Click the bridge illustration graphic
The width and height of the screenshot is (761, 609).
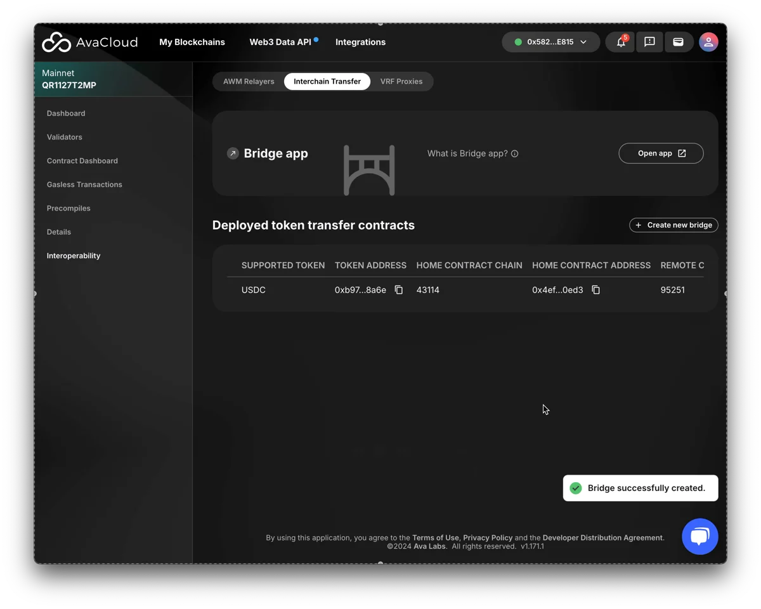coord(369,170)
